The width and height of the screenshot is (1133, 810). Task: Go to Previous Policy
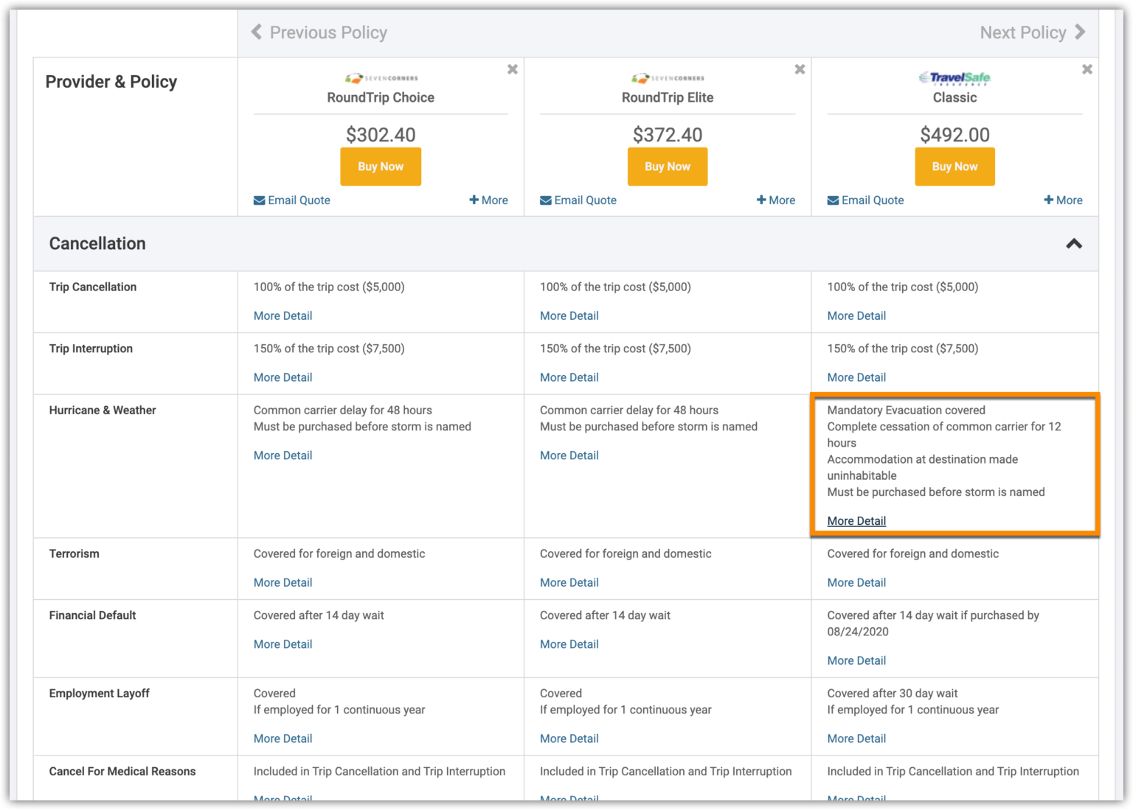pyautogui.click(x=319, y=32)
